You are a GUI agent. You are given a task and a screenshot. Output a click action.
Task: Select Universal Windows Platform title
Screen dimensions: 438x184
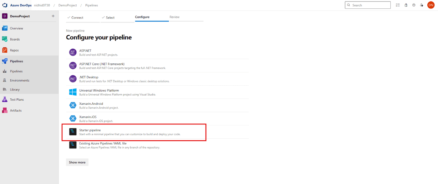99,90
